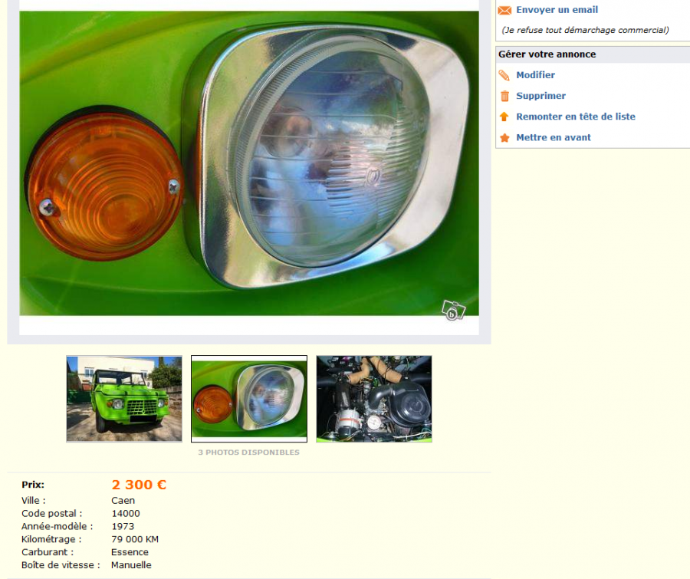Select the headlight close-up thumbnail
This screenshot has width=690, height=579.
[x=249, y=399]
